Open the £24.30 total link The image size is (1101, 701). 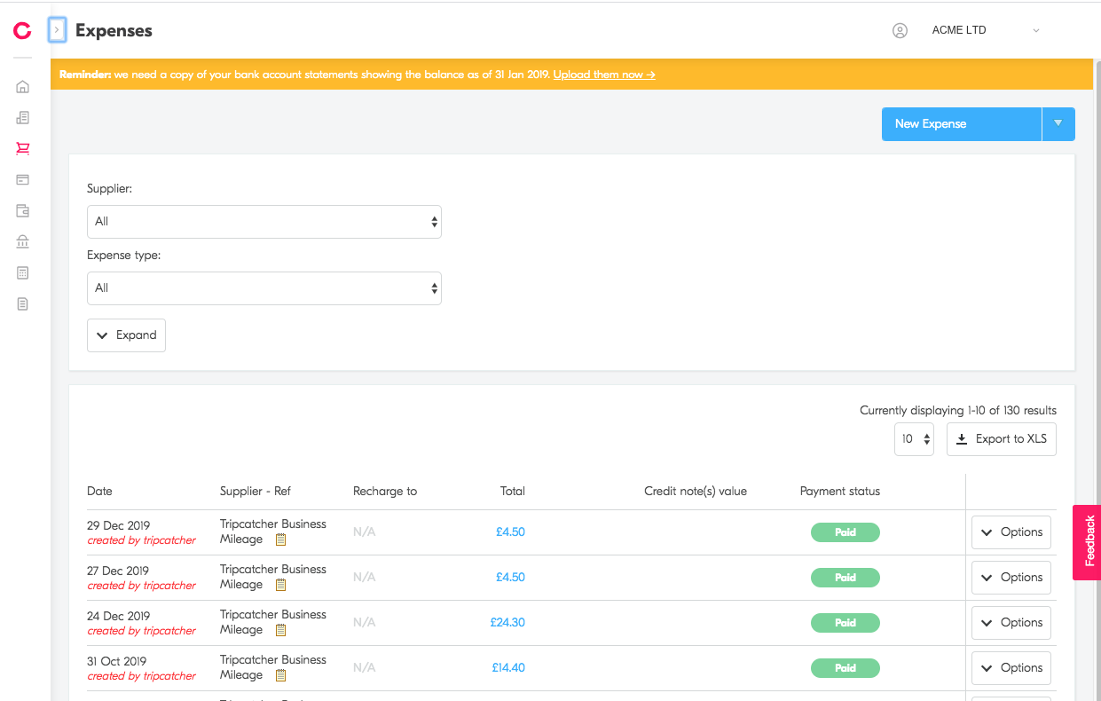[x=507, y=623]
